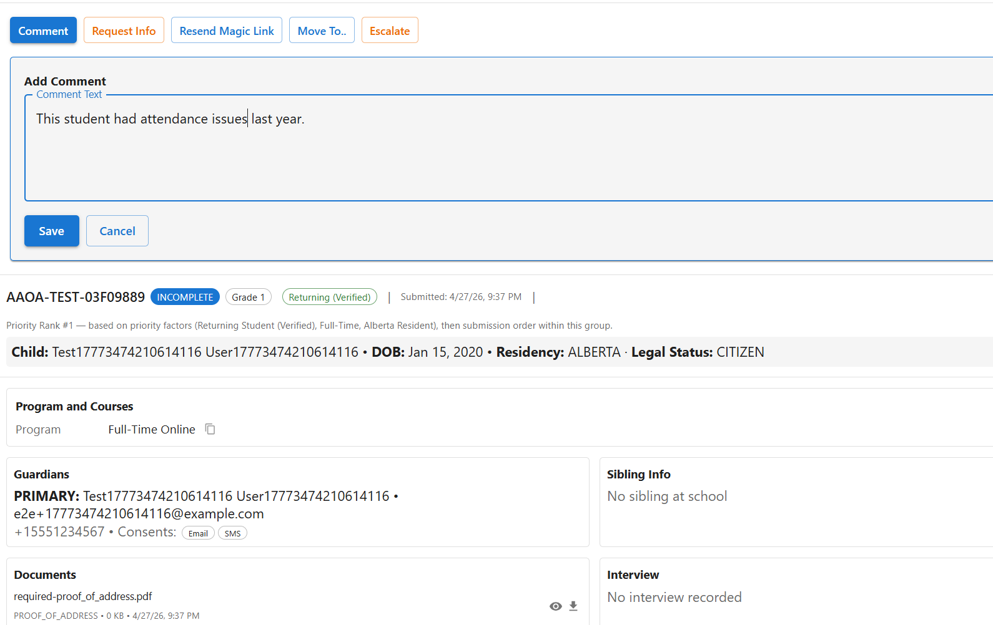The image size is (993, 625).
Task: Cancel adding the comment
Action: coord(117,231)
